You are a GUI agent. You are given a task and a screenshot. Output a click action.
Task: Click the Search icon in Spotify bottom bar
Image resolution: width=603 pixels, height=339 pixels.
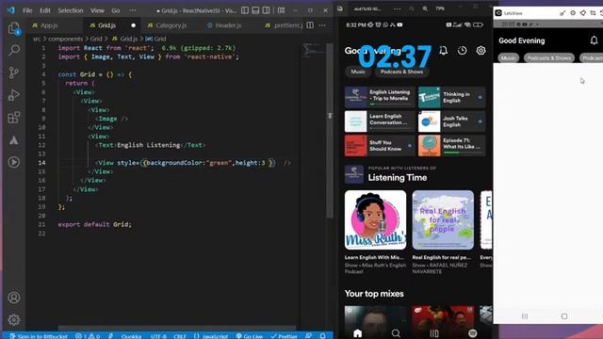click(x=396, y=332)
